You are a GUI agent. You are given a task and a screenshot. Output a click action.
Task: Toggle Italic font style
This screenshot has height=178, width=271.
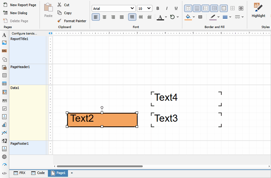167,8
